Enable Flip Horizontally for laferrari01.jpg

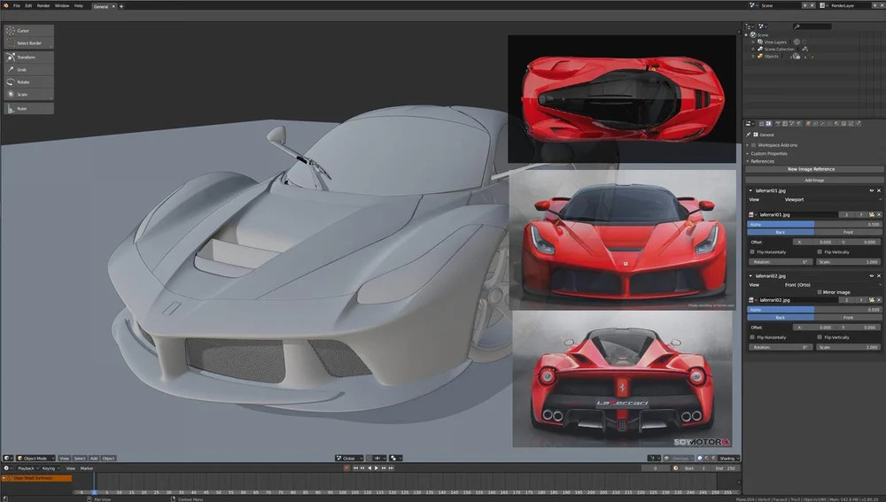pyautogui.click(x=750, y=251)
